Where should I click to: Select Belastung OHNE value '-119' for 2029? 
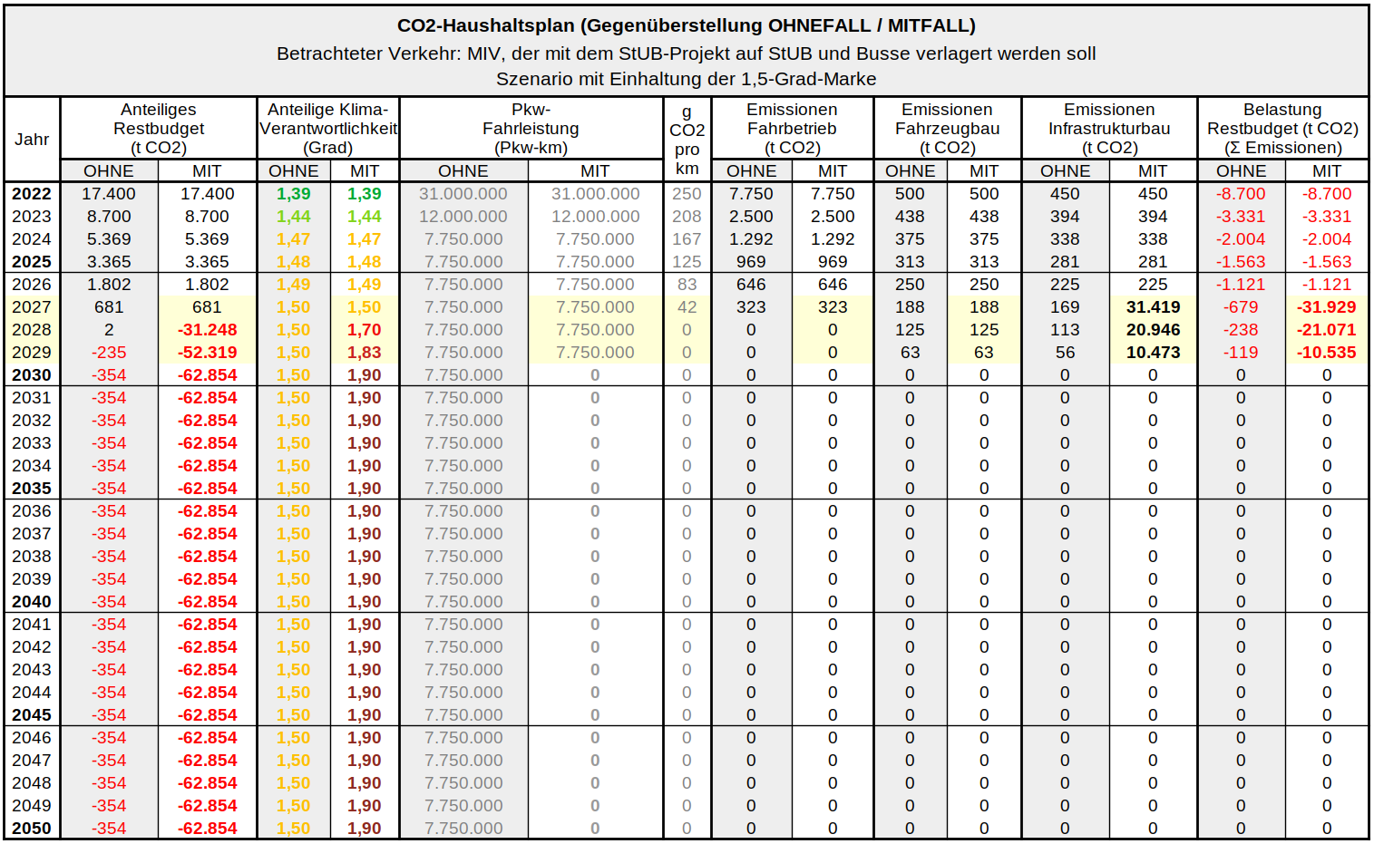click(1241, 353)
